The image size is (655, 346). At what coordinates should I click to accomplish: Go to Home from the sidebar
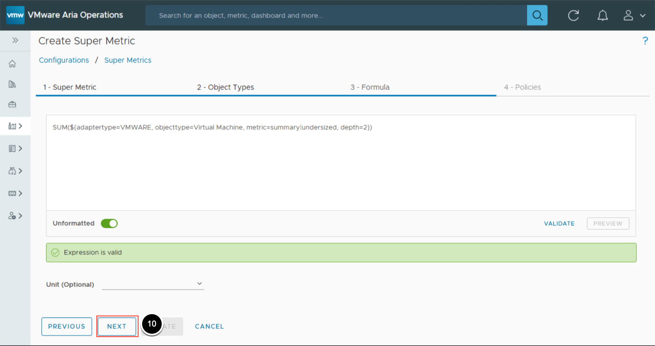click(x=12, y=64)
